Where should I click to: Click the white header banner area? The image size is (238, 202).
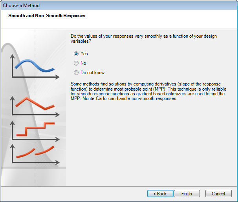tap(157, 22)
